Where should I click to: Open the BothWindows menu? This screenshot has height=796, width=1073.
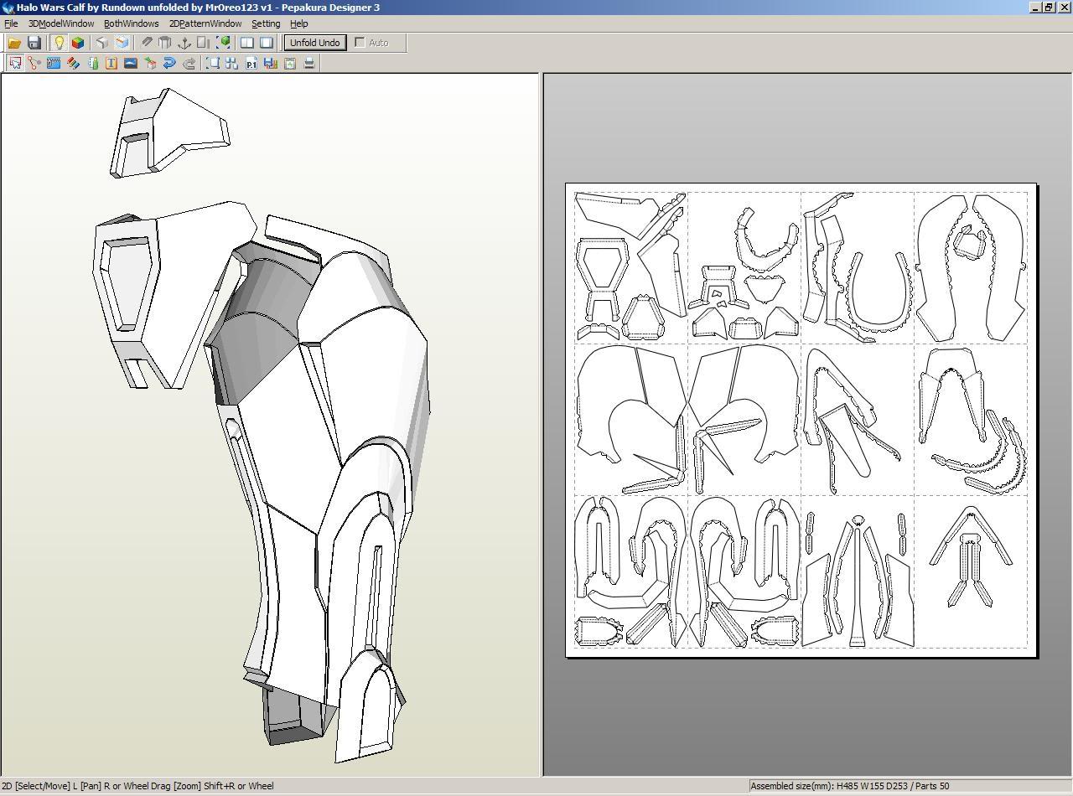click(x=131, y=23)
